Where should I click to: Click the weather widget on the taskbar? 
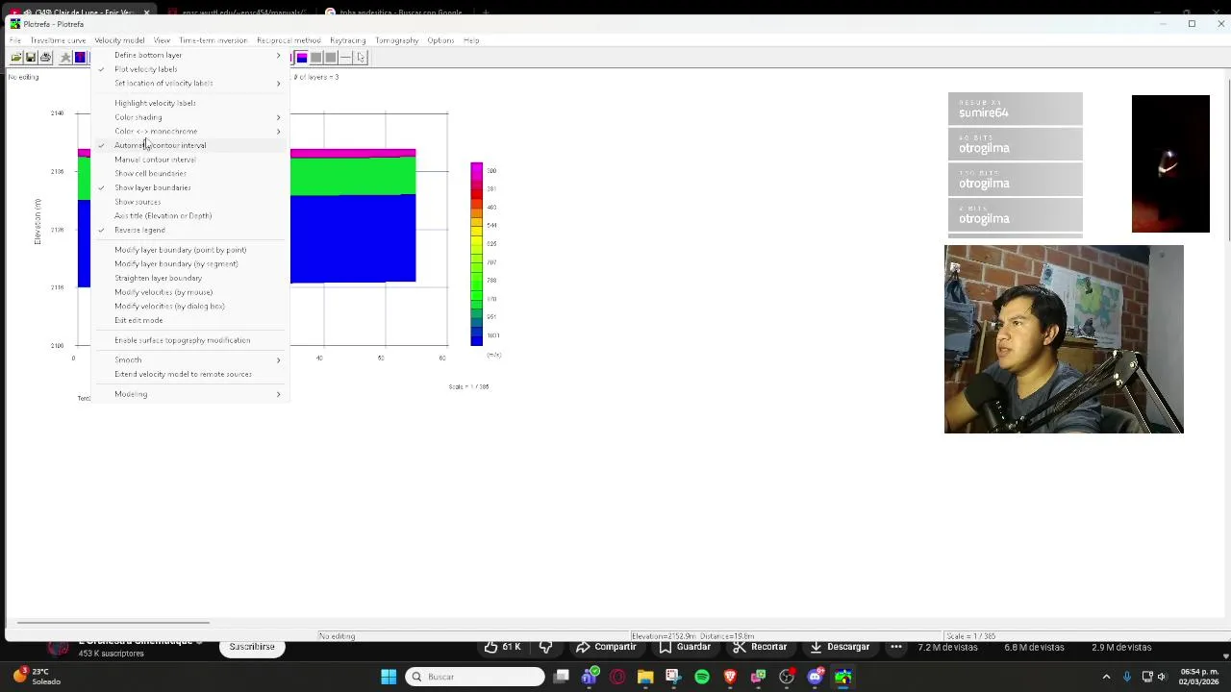(x=36, y=677)
